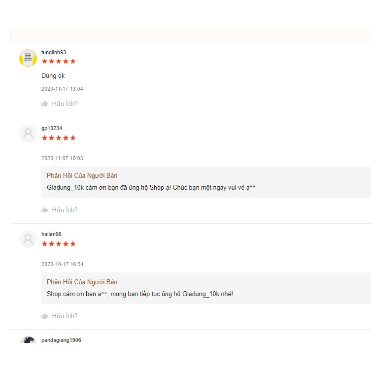Mark tunglinh93's review as Hữu Ích

[x=65, y=104]
